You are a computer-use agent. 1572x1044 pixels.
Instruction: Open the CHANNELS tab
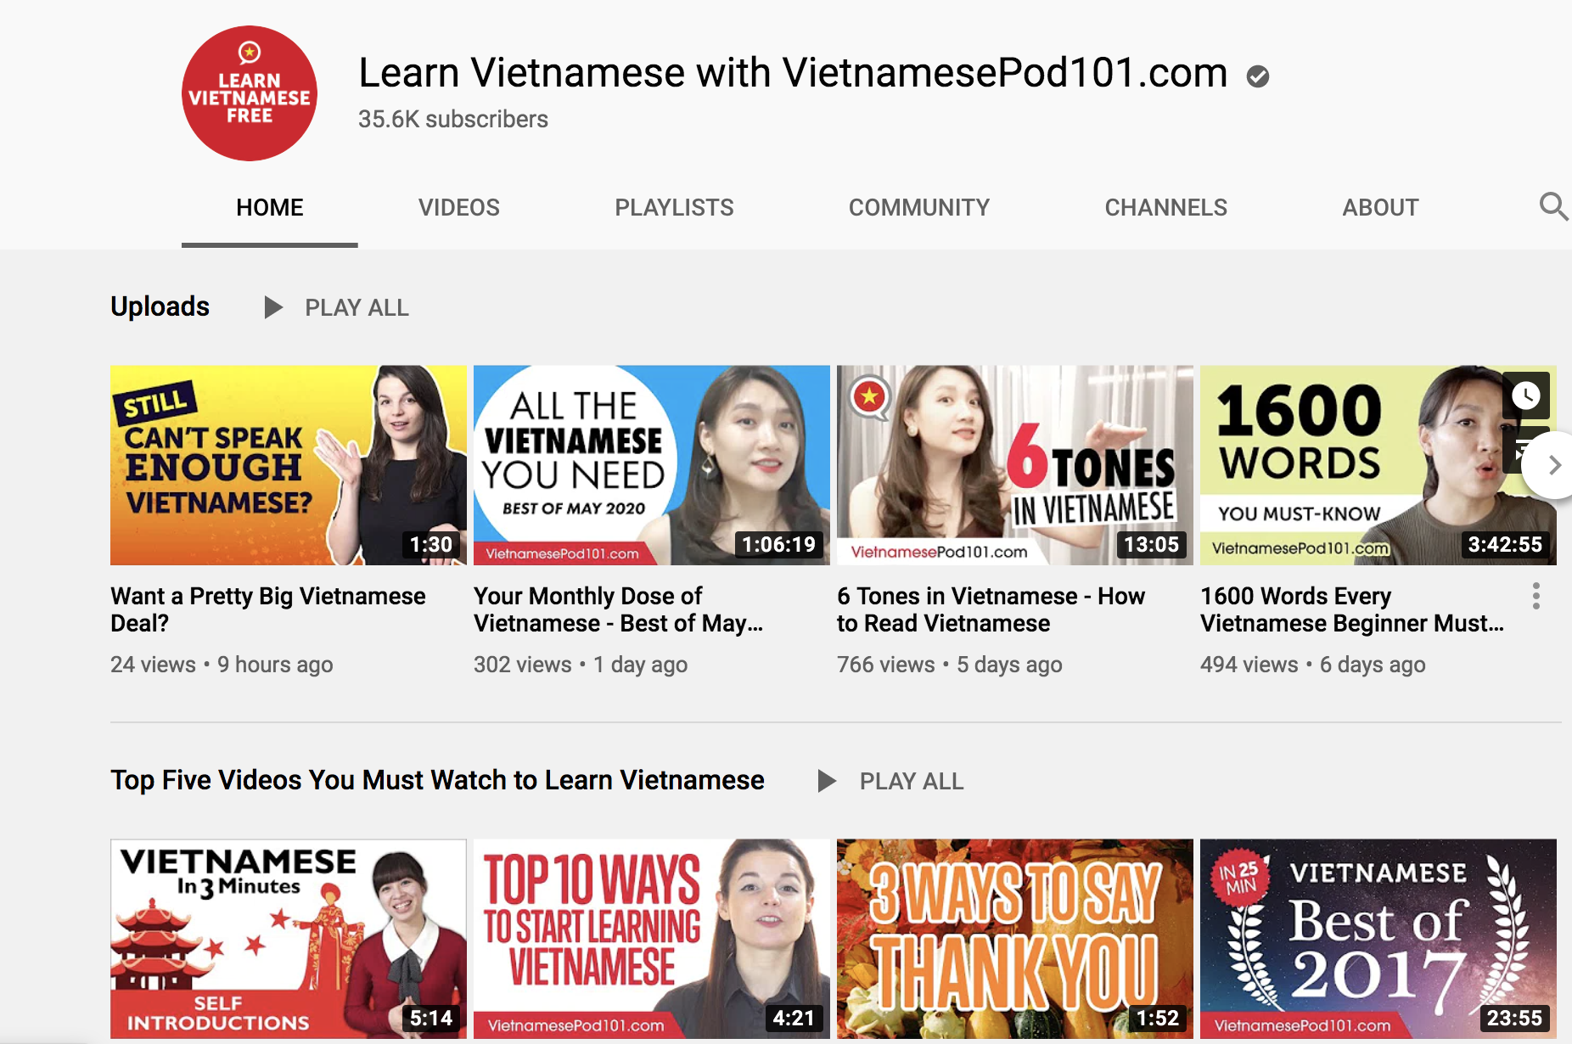(x=1165, y=207)
